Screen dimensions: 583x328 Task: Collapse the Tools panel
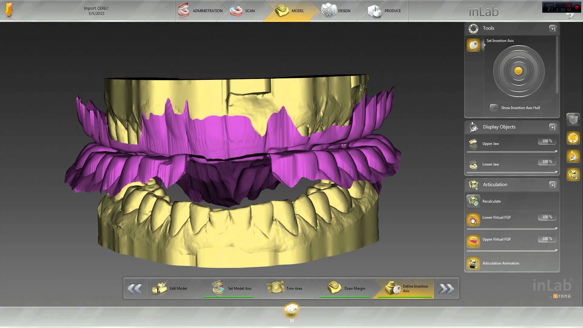[x=552, y=28]
